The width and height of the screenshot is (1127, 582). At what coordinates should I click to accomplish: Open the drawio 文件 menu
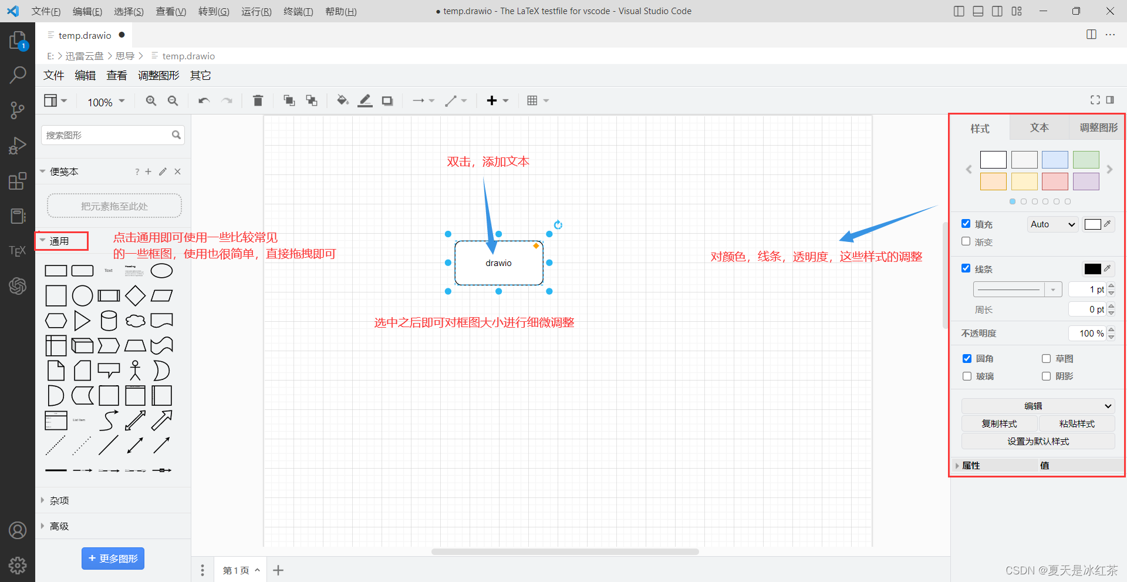[x=54, y=75]
